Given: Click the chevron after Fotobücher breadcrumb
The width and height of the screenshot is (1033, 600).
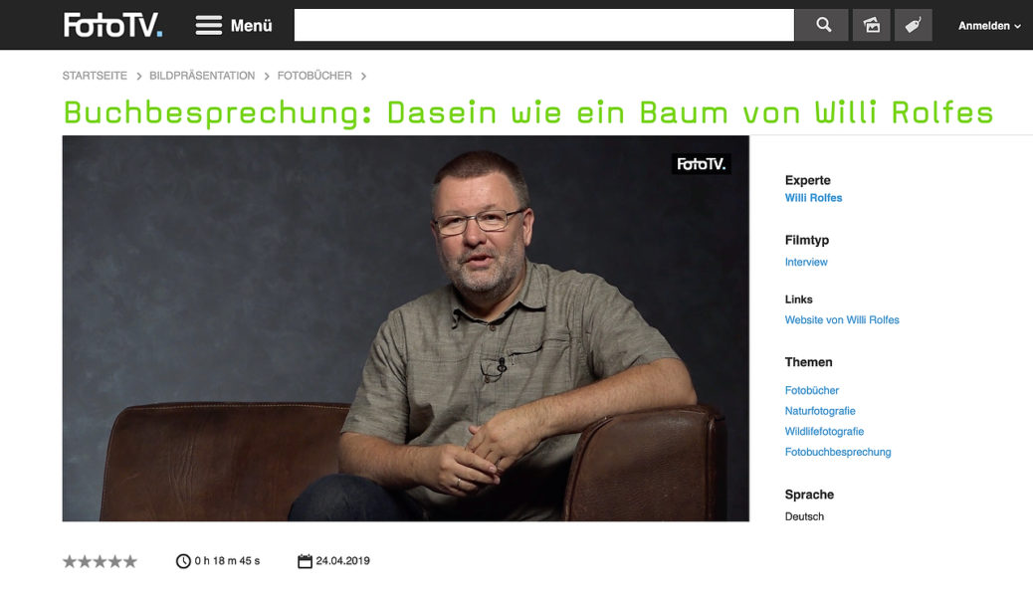Looking at the screenshot, I should tap(363, 77).
